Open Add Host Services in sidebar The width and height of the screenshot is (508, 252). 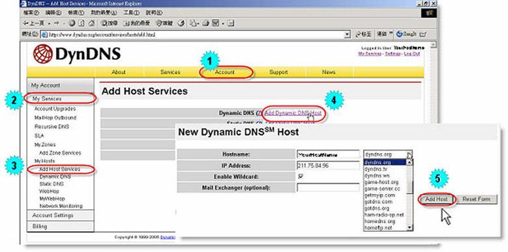click(59, 169)
